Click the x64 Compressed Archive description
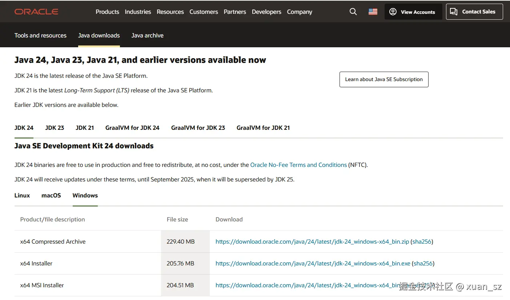Viewport: 510px width, 300px height. click(53, 241)
